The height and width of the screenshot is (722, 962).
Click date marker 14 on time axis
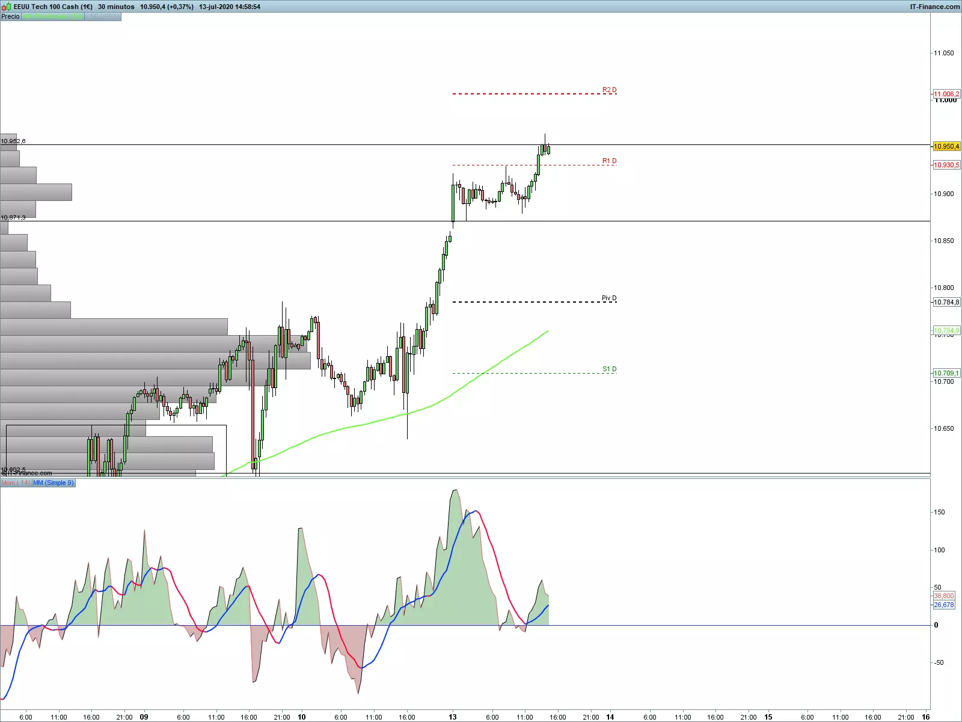tap(610, 717)
